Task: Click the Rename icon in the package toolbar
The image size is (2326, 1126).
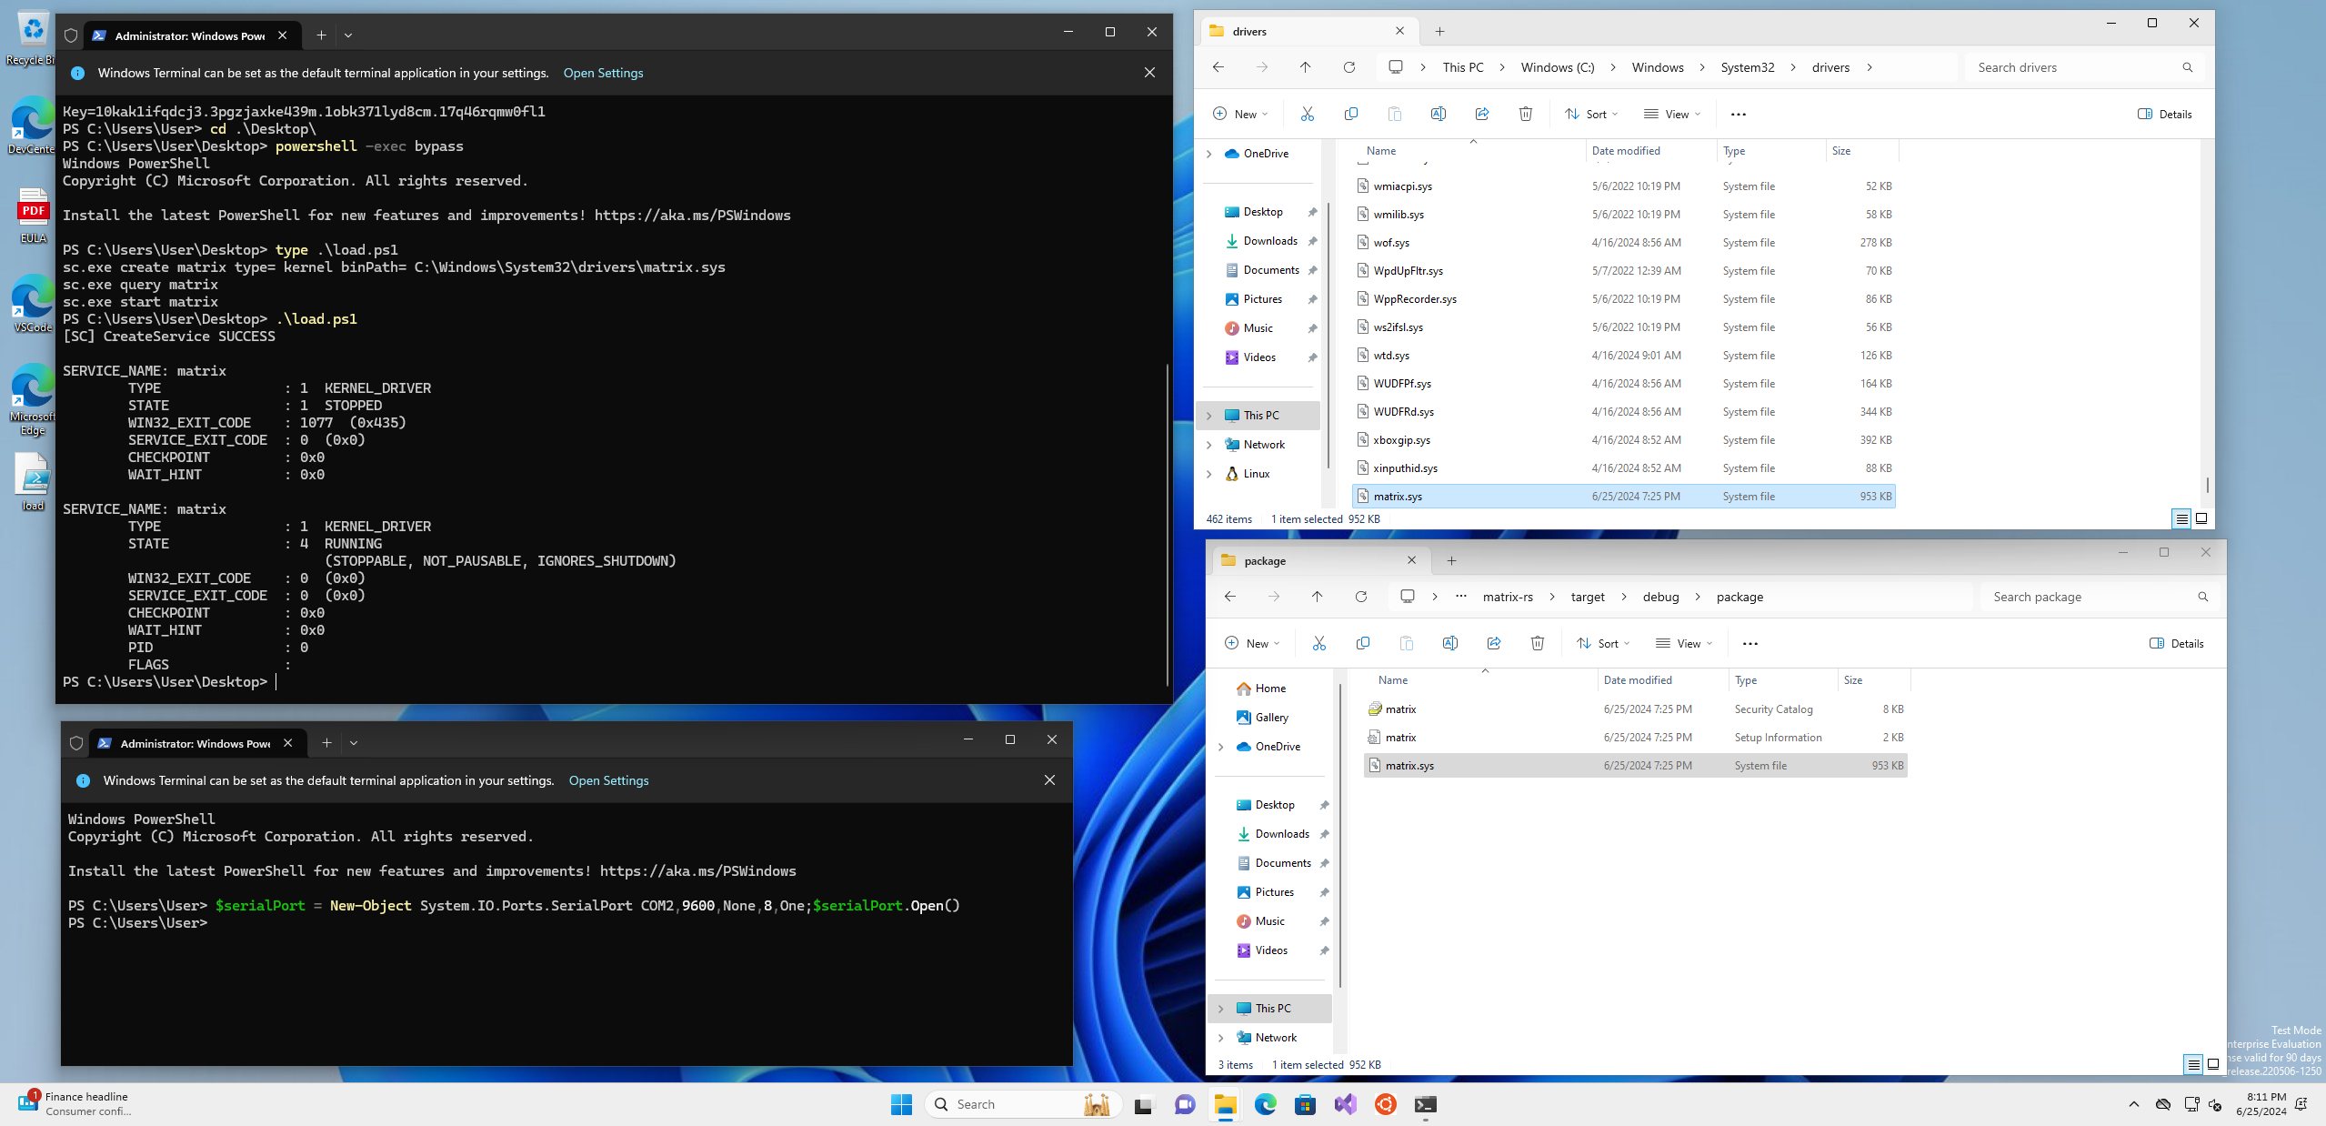Action: (x=1449, y=643)
